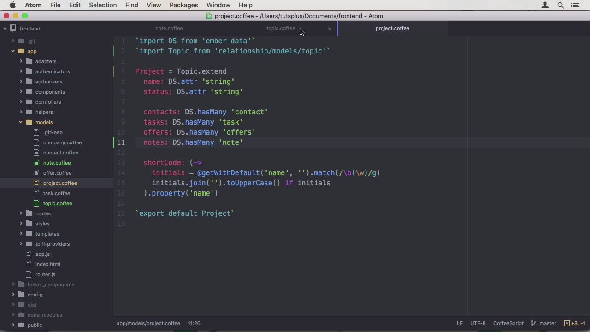Open company.coffee file

(62, 142)
